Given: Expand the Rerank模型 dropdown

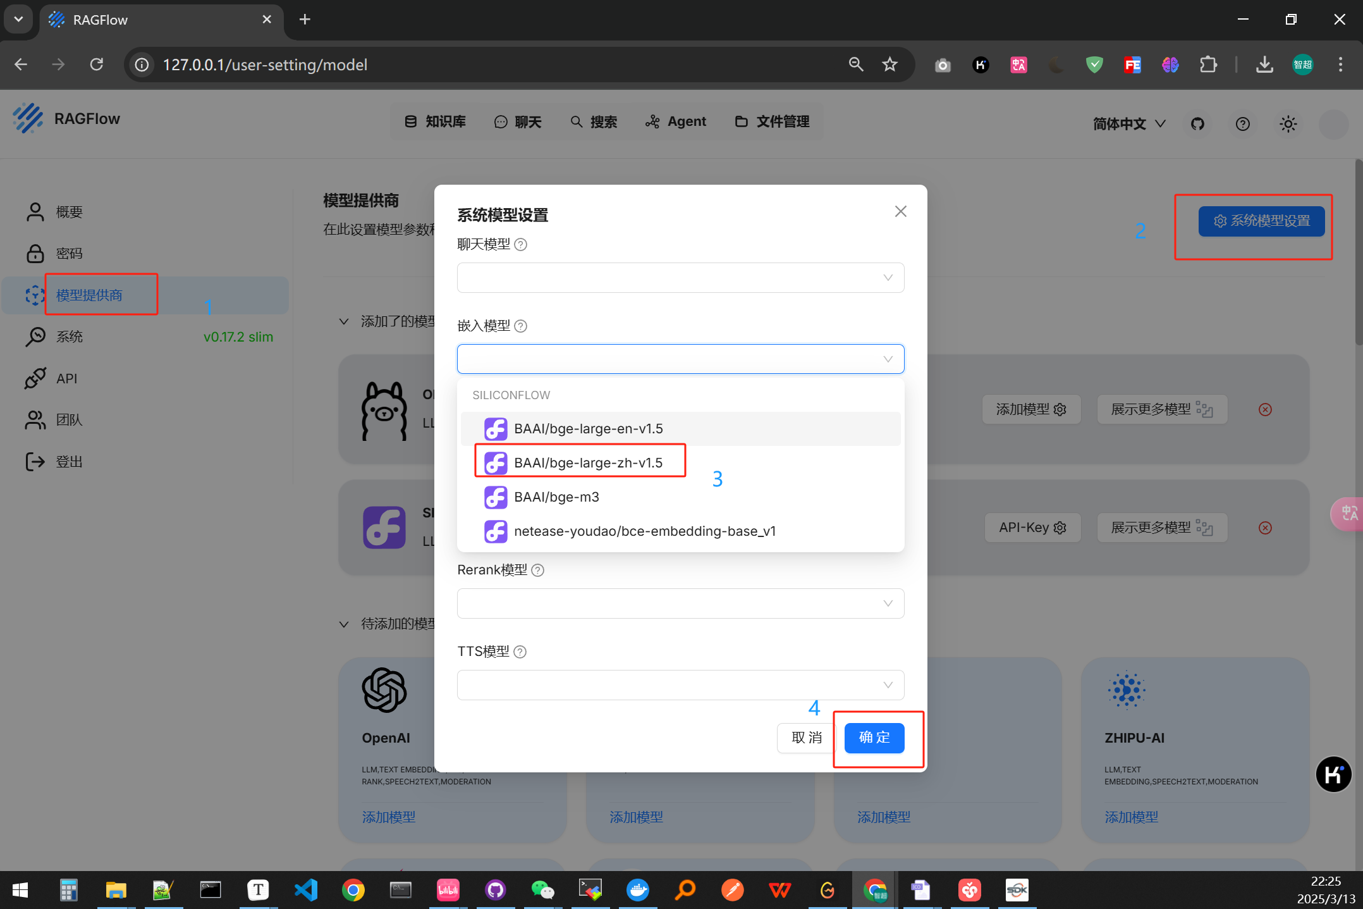Looking at the screenshot, I should [680, 603].
